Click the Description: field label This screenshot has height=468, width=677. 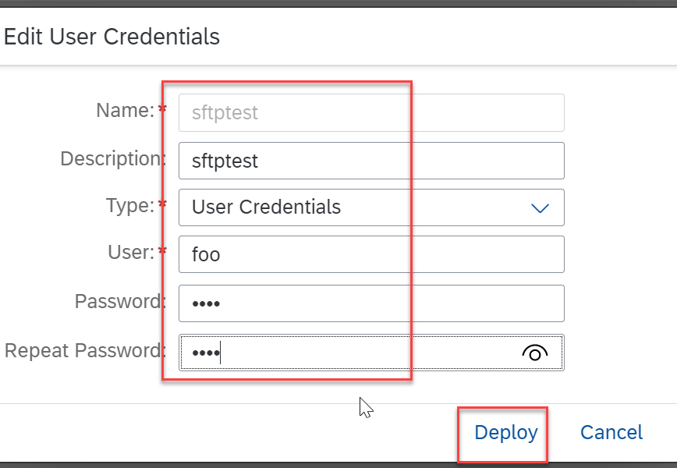coord(113,159)
